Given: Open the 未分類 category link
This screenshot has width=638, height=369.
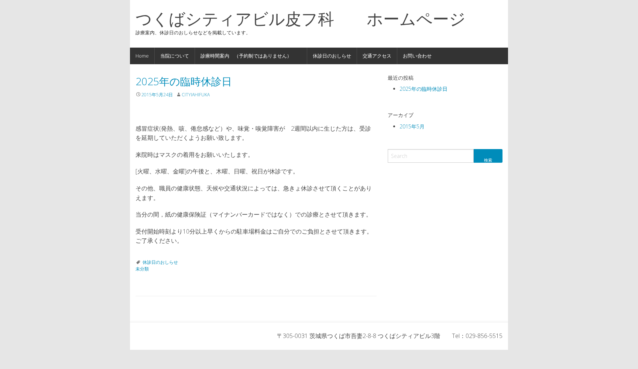Looking at the screenshot, I should click(x=142, y=269).
